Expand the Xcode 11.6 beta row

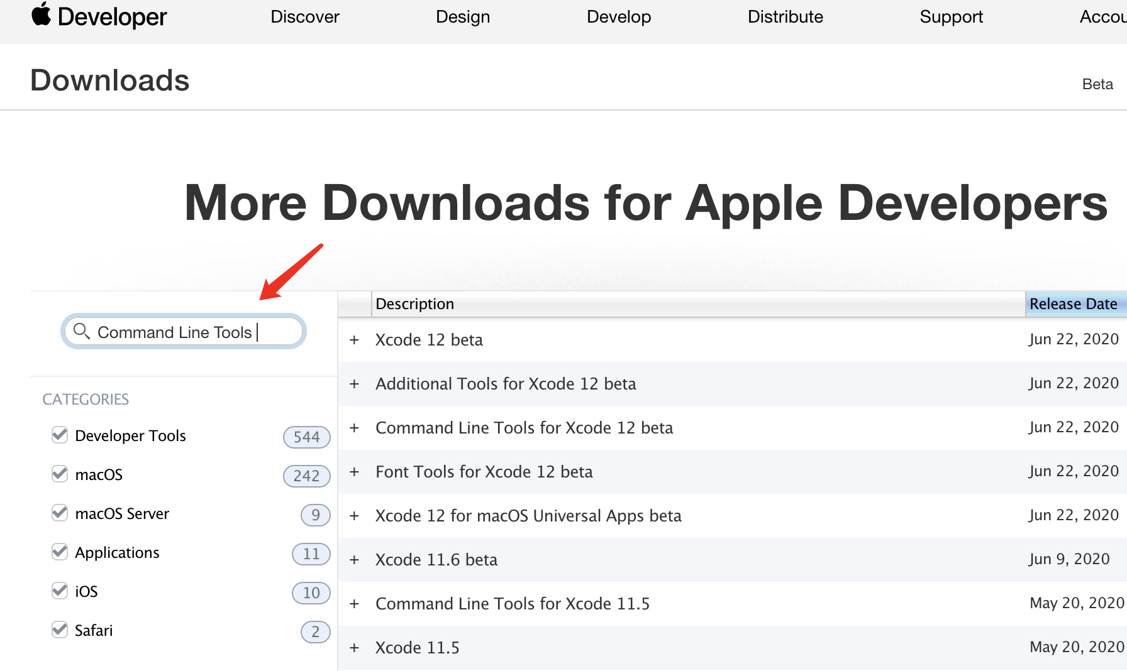coord(355,560)
